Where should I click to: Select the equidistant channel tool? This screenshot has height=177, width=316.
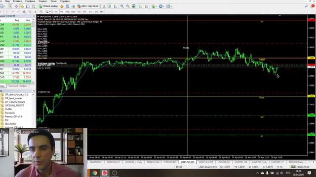click(24, 12)
